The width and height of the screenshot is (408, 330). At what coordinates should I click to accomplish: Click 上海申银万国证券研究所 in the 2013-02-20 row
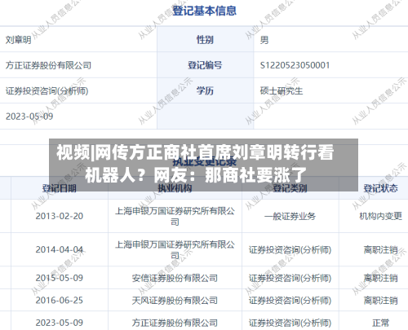click(175, 216)
